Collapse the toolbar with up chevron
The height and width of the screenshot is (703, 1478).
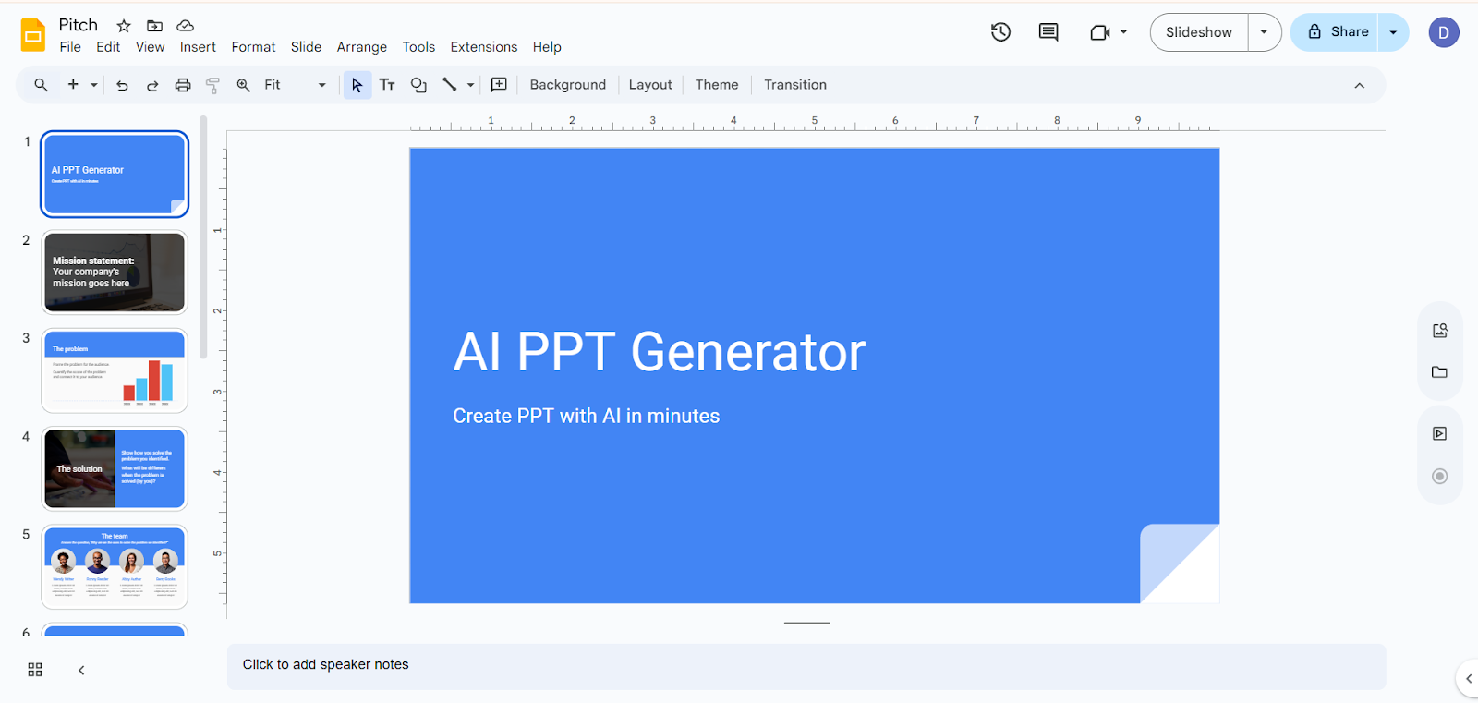click(1360, 86)
